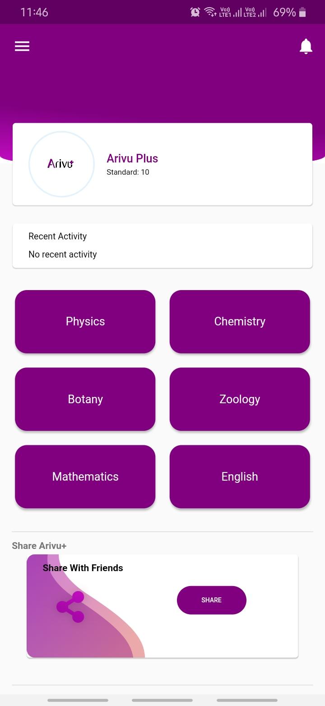Open the hamburger navigation menu

pyautogui.click(x=22, y=46)
